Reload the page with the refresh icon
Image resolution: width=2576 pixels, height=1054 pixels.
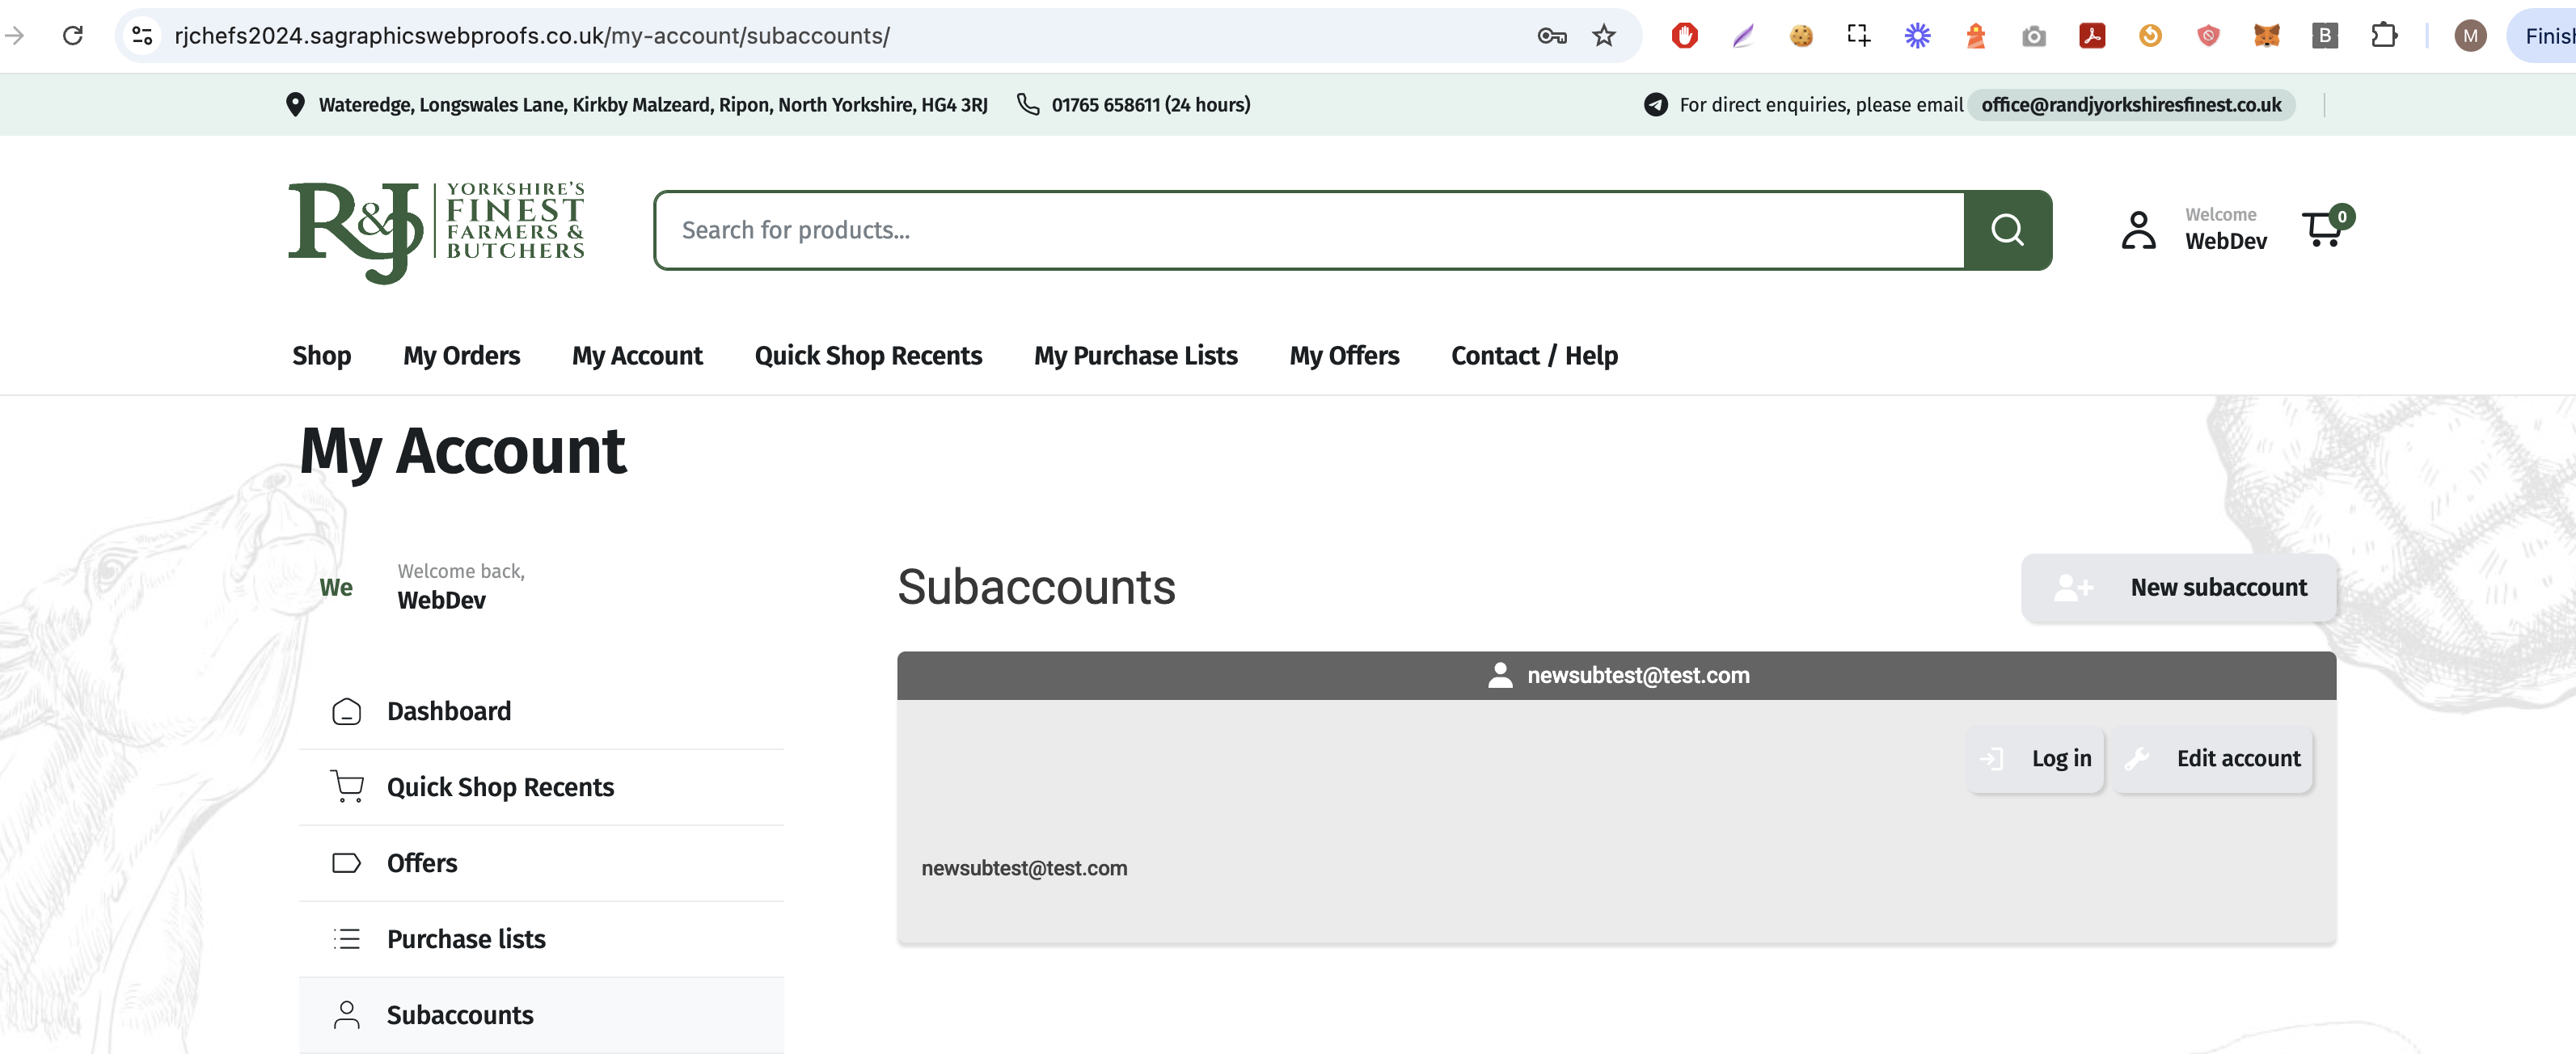[x=72, y=36]
